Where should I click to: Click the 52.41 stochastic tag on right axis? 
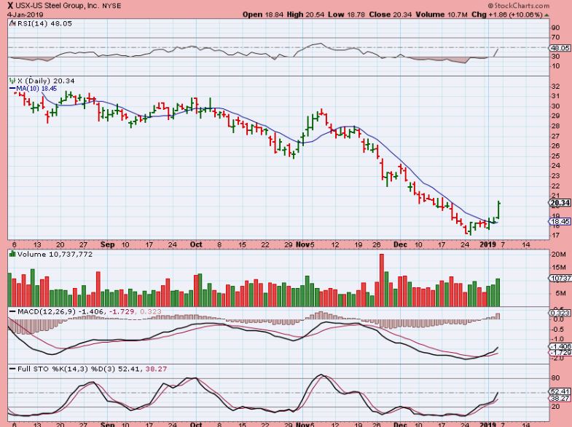pyautogui.click(x=560, y=391)
